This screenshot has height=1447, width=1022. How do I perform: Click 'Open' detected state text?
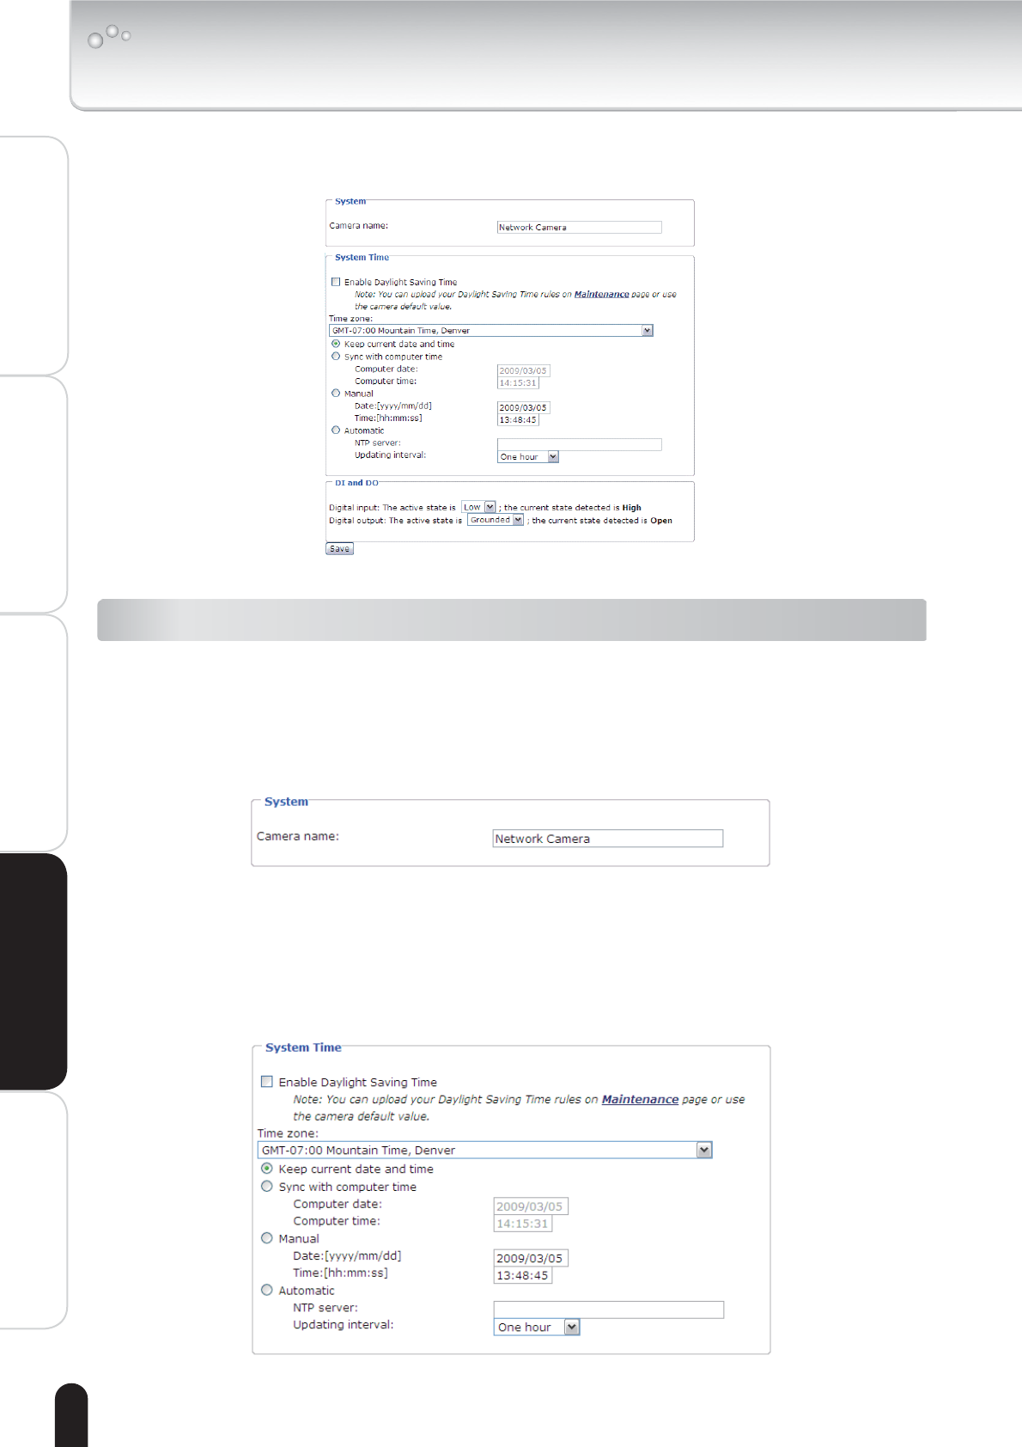point(661,521)
